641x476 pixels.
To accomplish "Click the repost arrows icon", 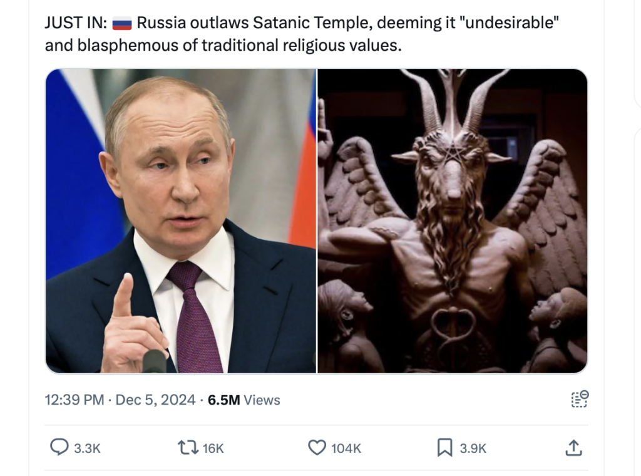I will [x=188, y=447].
